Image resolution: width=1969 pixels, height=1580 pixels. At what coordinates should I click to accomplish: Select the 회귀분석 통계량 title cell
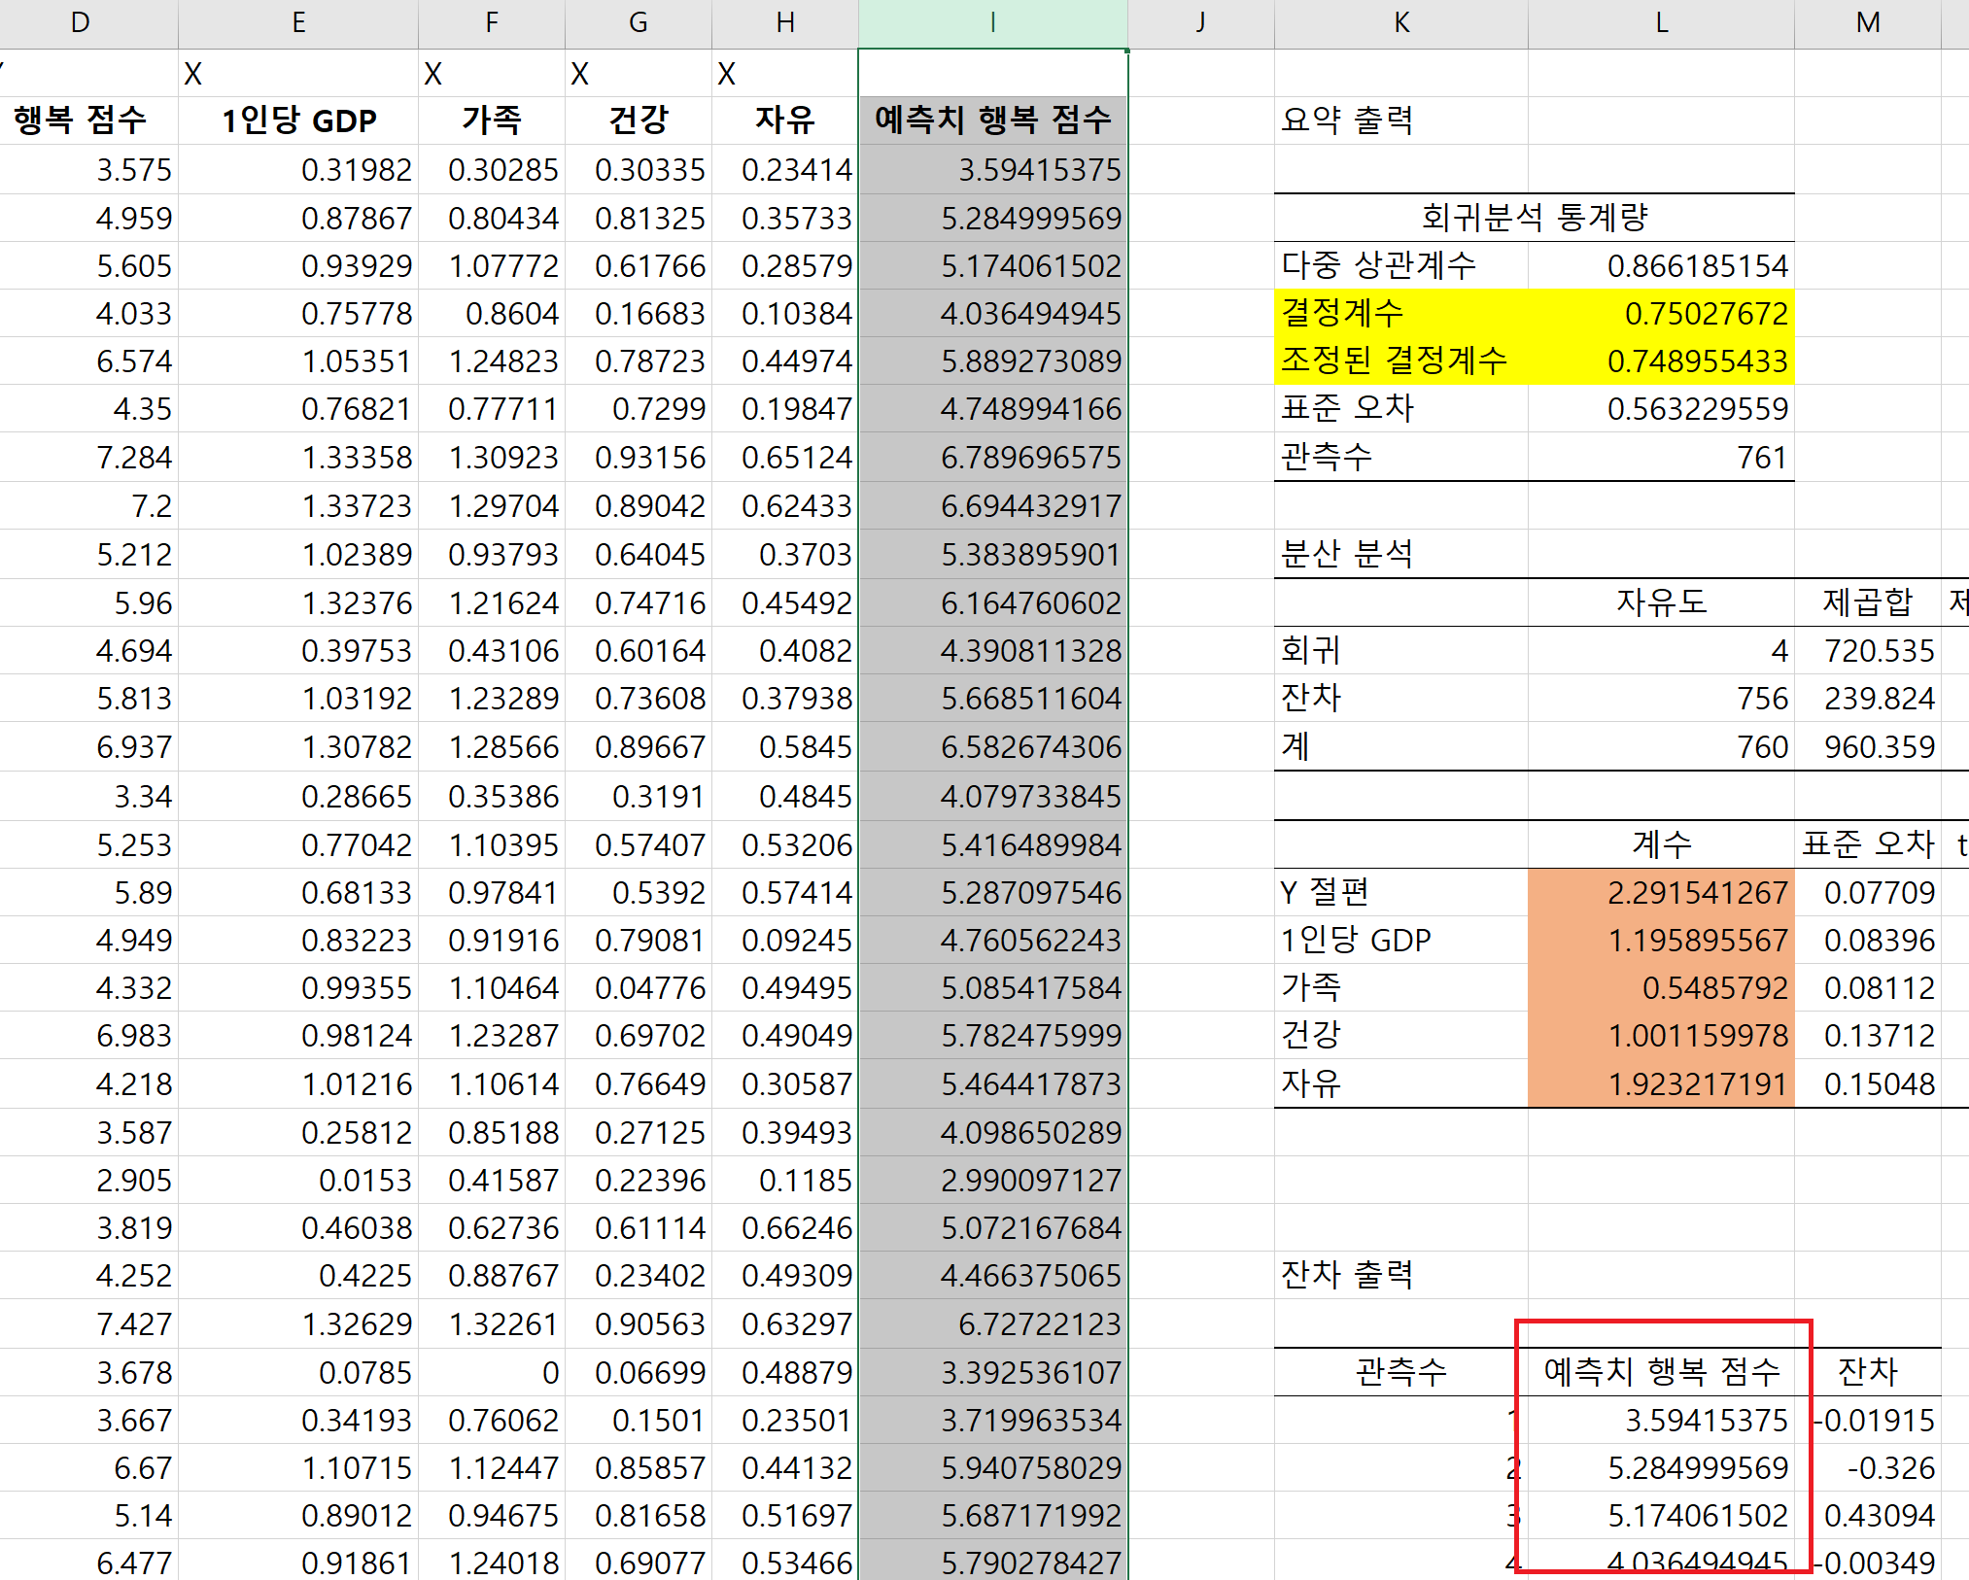click(x=1534, y=217)
